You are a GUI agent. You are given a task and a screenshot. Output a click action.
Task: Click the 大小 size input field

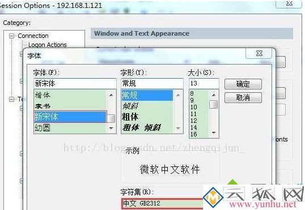(204, 84)
